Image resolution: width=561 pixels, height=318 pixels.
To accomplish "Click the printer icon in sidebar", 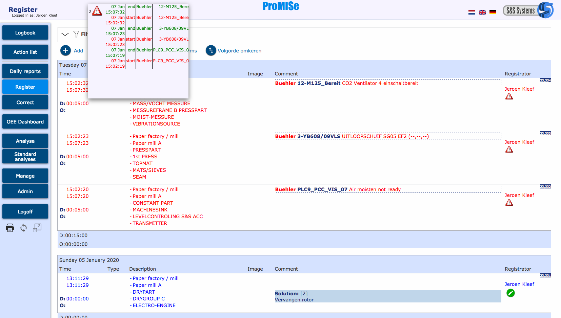I will coord(10,228).
